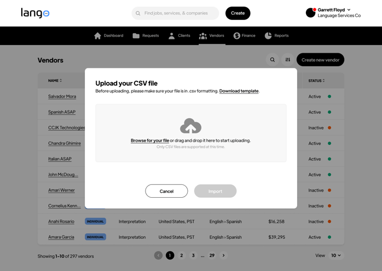Click Garrett Floyd's profile avatar
The width and height of the screenshot is (382, 271).
pyautogui.click(x=310, y=13)
